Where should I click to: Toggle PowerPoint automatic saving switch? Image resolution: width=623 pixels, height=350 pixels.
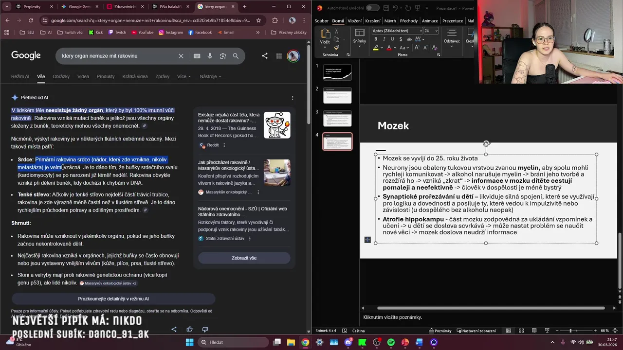click(373, 8)
